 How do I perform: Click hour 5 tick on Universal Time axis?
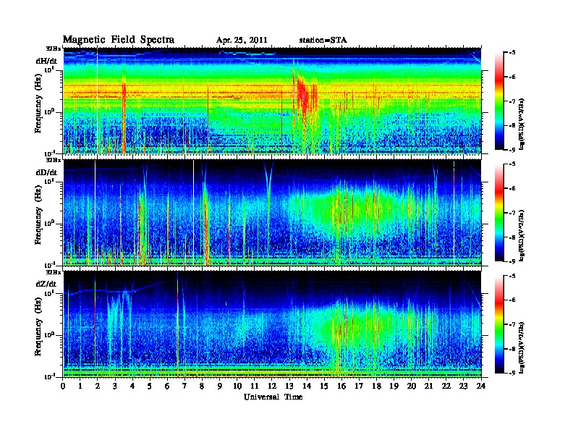tap(150, 386)
